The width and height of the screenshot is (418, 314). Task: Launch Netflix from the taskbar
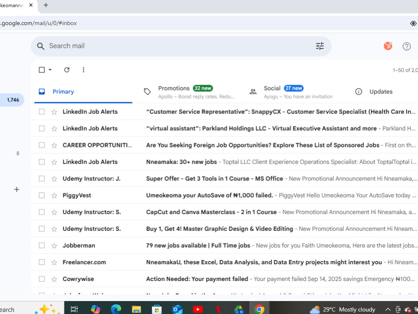pos(218,309)
